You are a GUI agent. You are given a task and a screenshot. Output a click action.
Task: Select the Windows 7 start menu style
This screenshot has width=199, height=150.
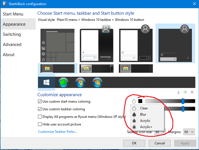(x=97, y=44)
